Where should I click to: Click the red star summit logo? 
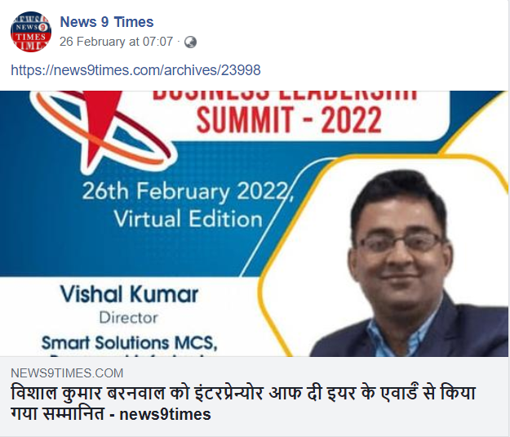coord(101,127)
